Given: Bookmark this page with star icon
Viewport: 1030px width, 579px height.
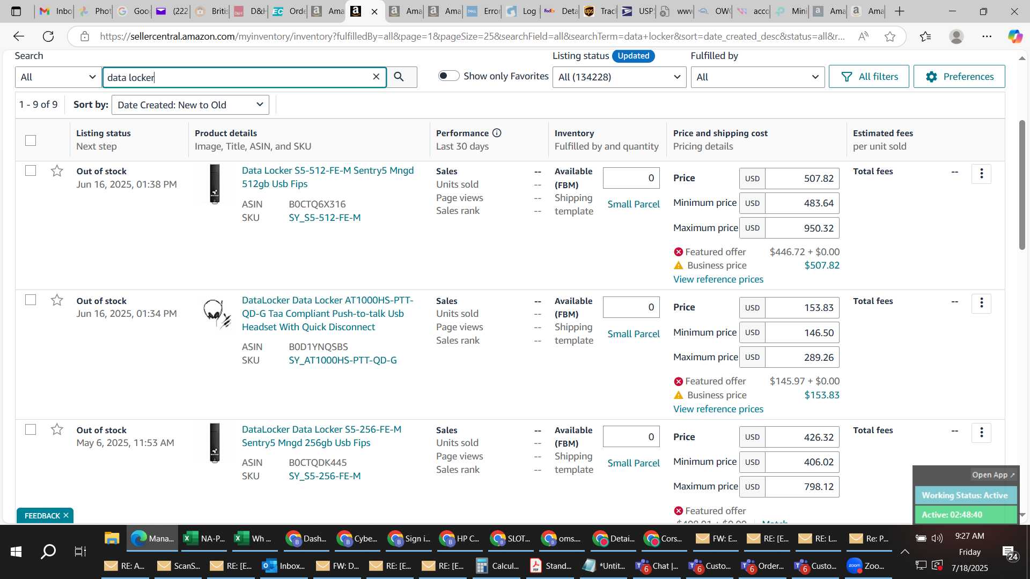Looking at the screenshot, I should 890,36.
